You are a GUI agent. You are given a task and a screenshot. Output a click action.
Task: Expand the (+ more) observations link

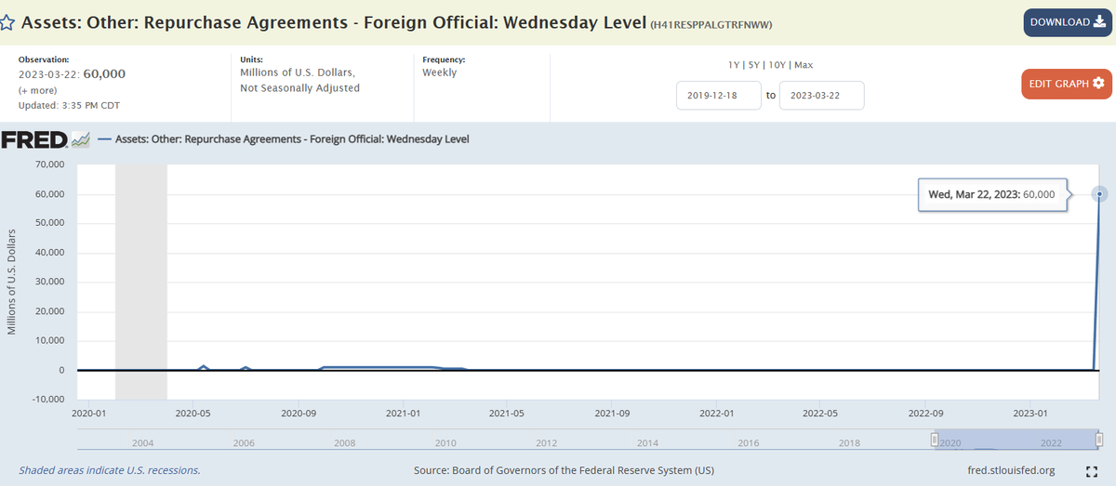[x=37, y=90]
